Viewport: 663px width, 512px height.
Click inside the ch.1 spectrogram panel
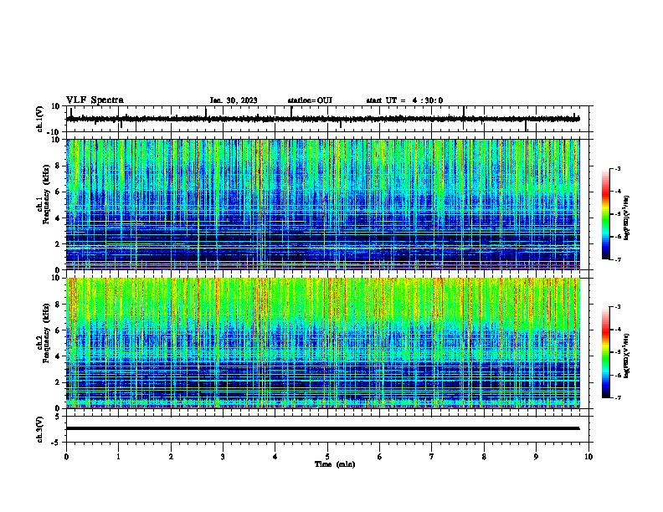coord(322,204)
